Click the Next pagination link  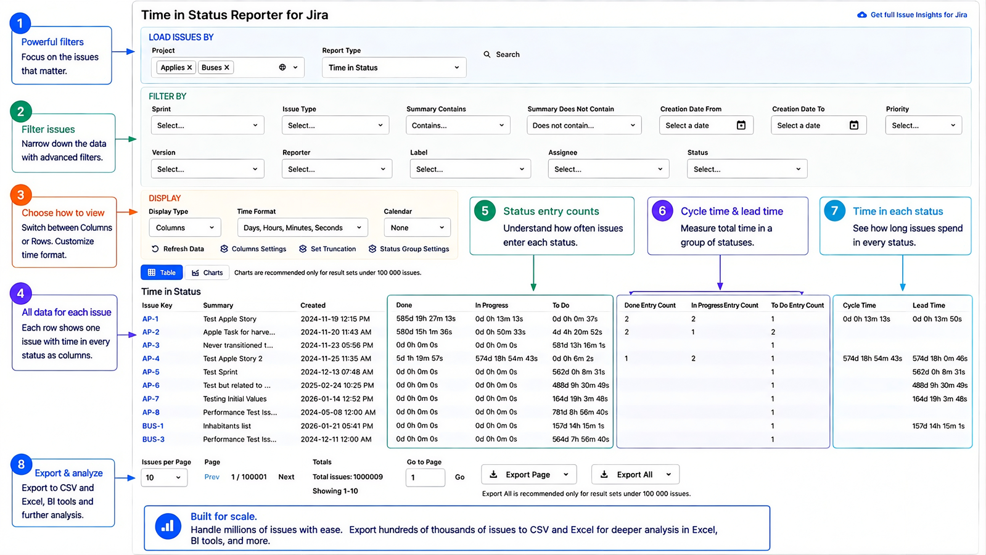(286, 477)
